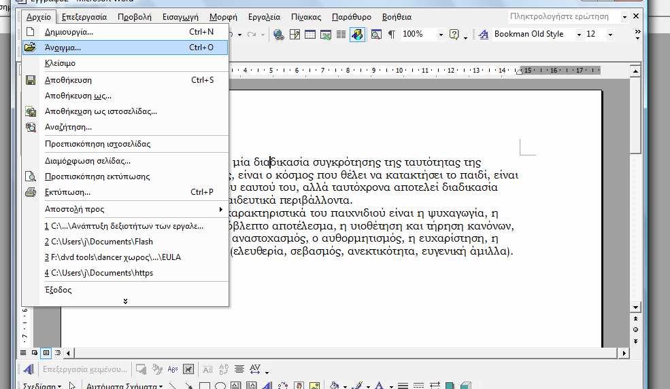Viewport: 670px width, 389px height.
Task: Open the Μορφή menu
Action: [x=223, y=17]
